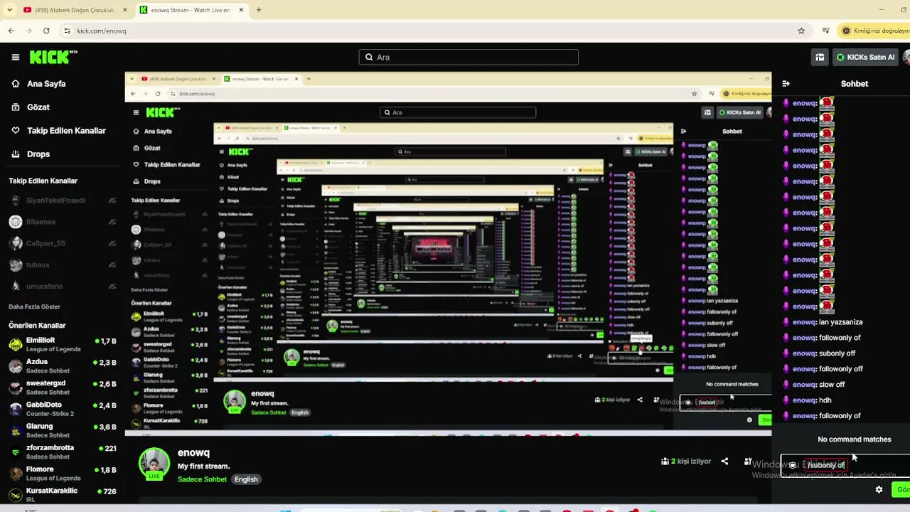Reload the kick.com/enowq page
910x512 pixels.
coord(46,31)
